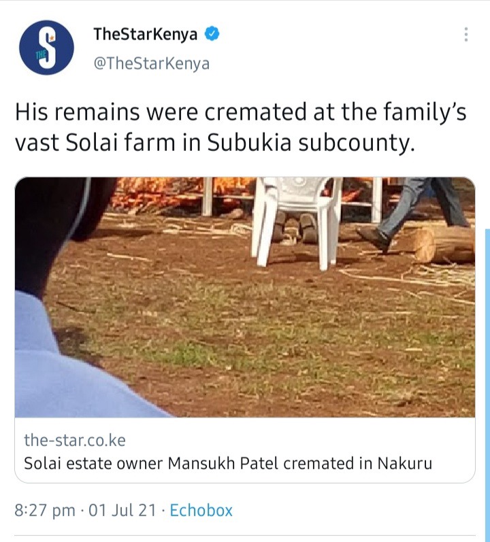Click the 01 Jul 21 date
The width and height of the screenshot is (490, 542).
coord(122,510)
